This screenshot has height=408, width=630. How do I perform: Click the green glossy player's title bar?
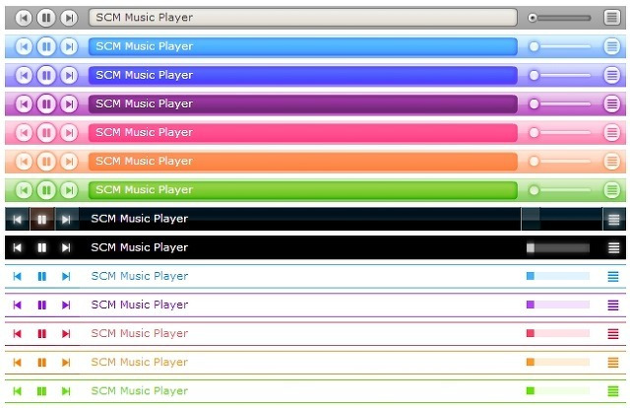(x=303, y=190)
